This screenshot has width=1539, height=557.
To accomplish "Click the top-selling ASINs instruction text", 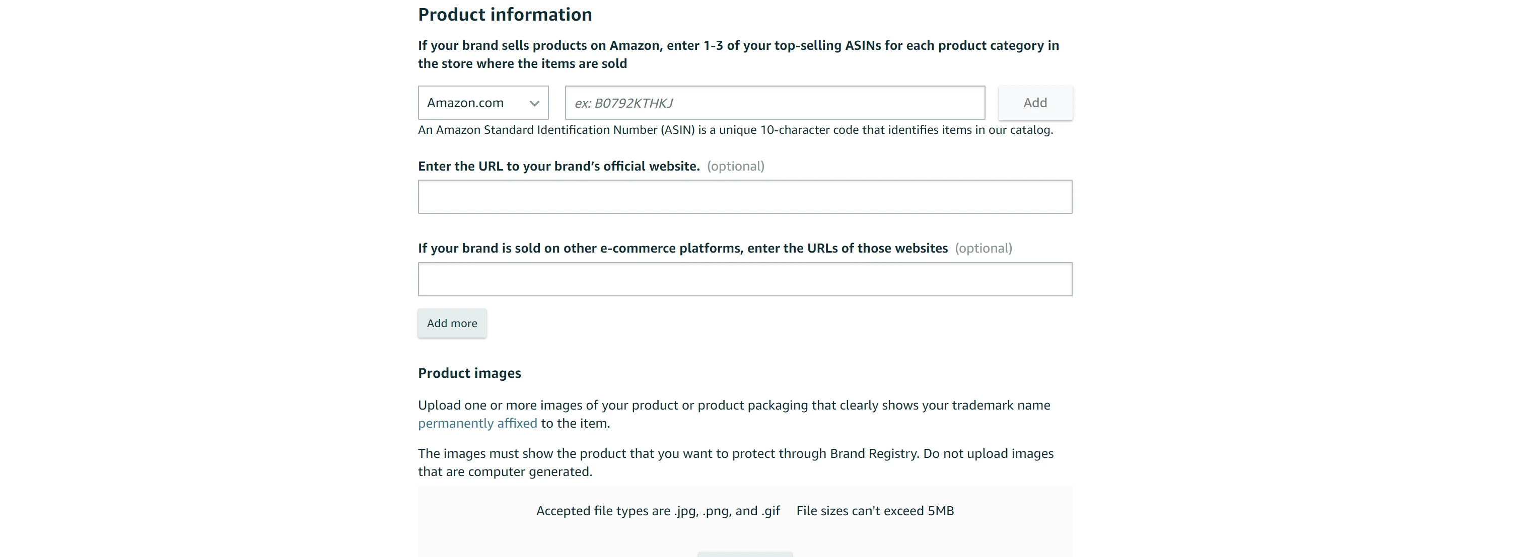I will 738,54.
